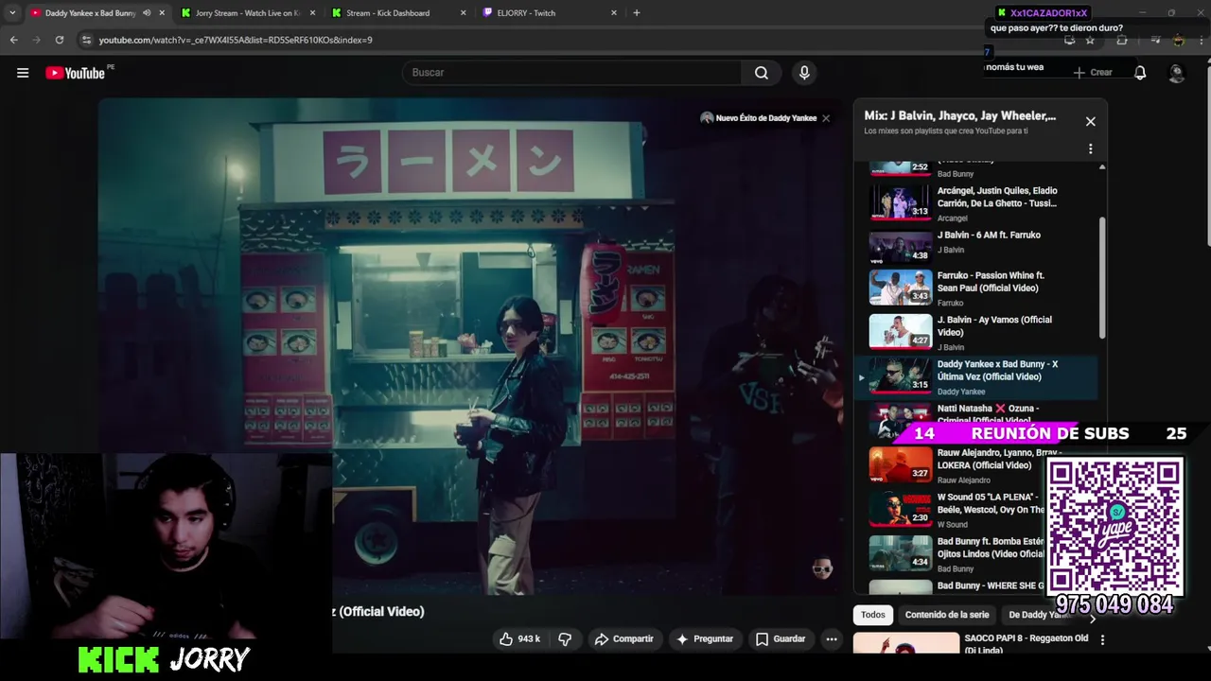Close the Mix playlist panel
The height and width of the screenshot is (681, 1211).
(1090, 121)
